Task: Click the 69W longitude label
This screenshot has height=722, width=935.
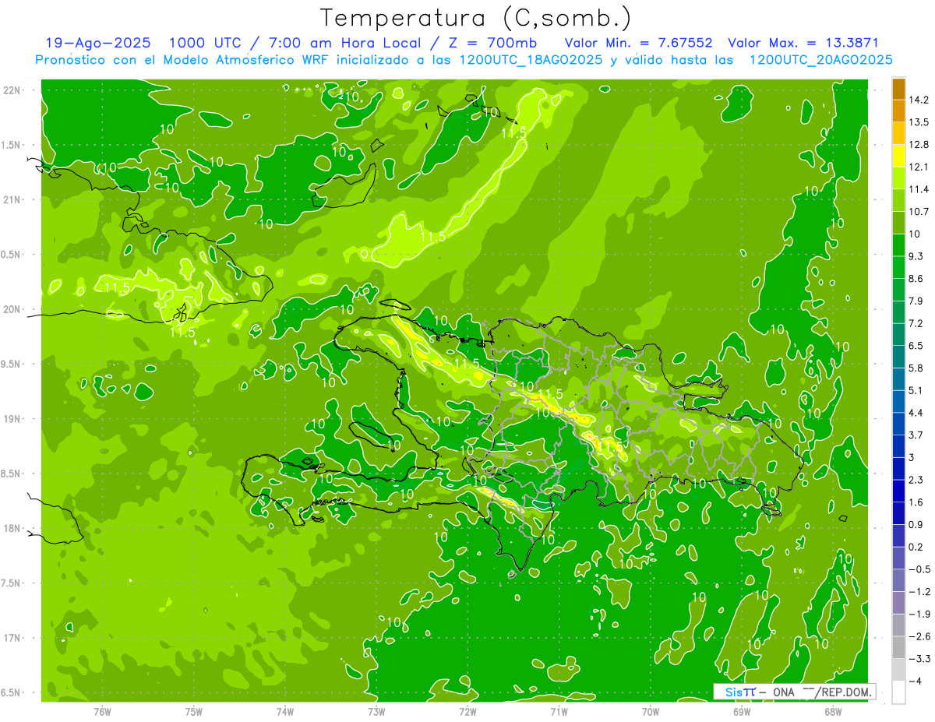Action: 741,712
